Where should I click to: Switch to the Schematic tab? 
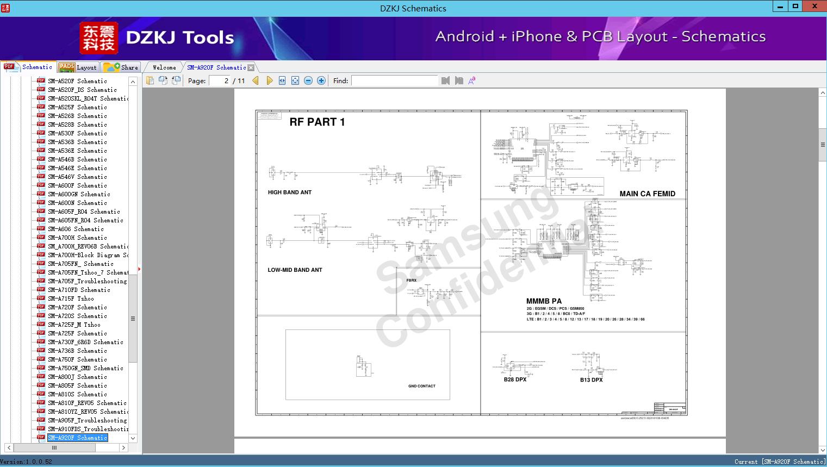click(x=28, y=67)
